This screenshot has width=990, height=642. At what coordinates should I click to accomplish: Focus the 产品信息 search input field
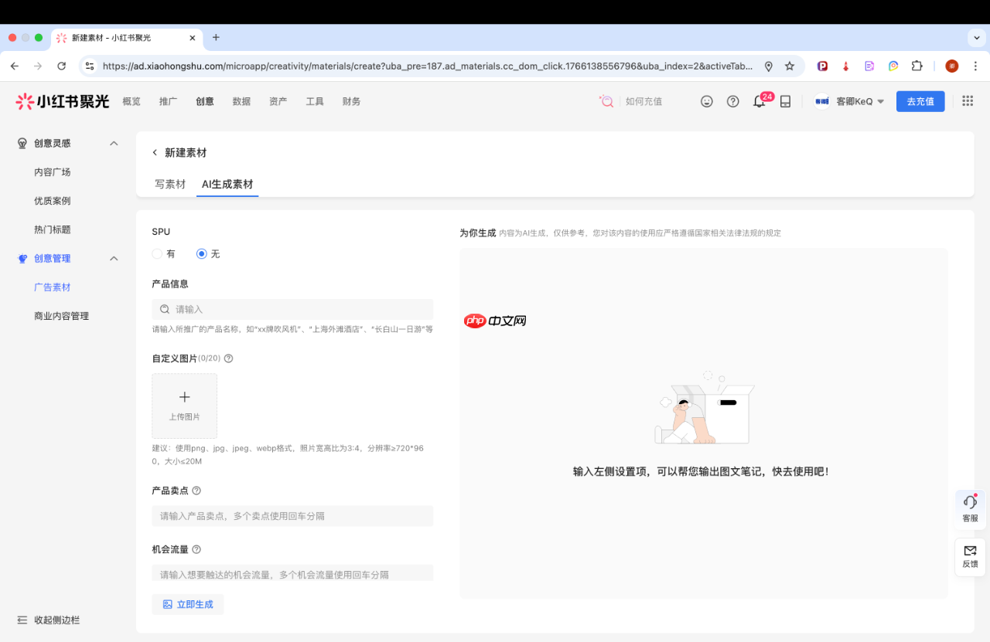[x=292, y=309]
